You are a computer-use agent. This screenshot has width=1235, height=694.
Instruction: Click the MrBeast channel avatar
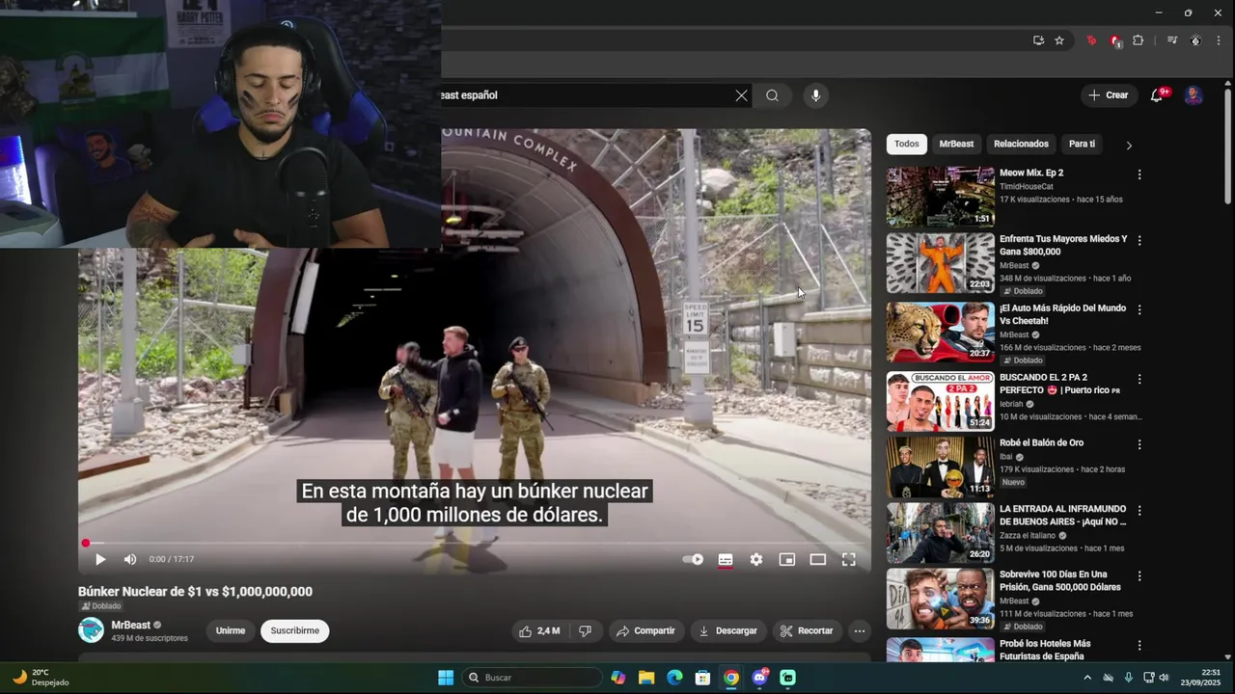(x=91, y=630)
